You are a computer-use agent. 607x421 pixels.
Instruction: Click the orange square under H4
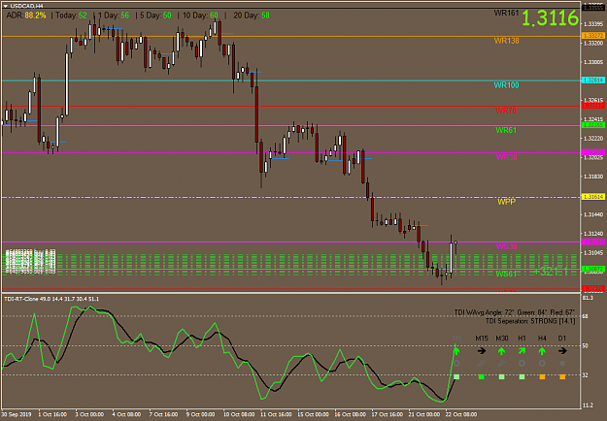click(x=542, y=376)
